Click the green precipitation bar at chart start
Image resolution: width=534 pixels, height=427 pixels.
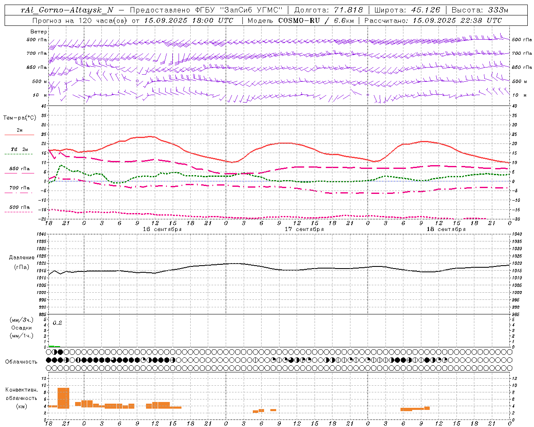point(54,346)
